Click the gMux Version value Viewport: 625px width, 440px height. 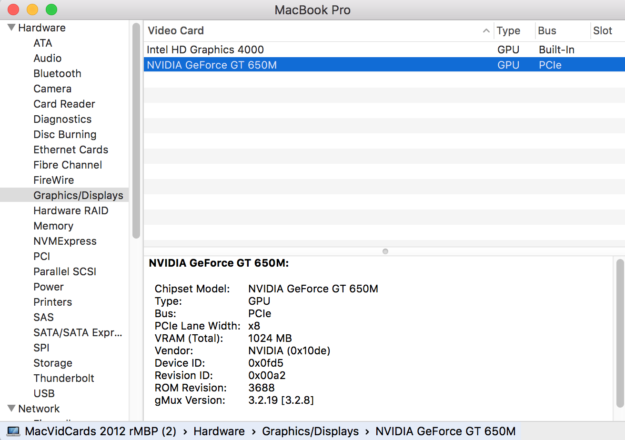point(281,400)
